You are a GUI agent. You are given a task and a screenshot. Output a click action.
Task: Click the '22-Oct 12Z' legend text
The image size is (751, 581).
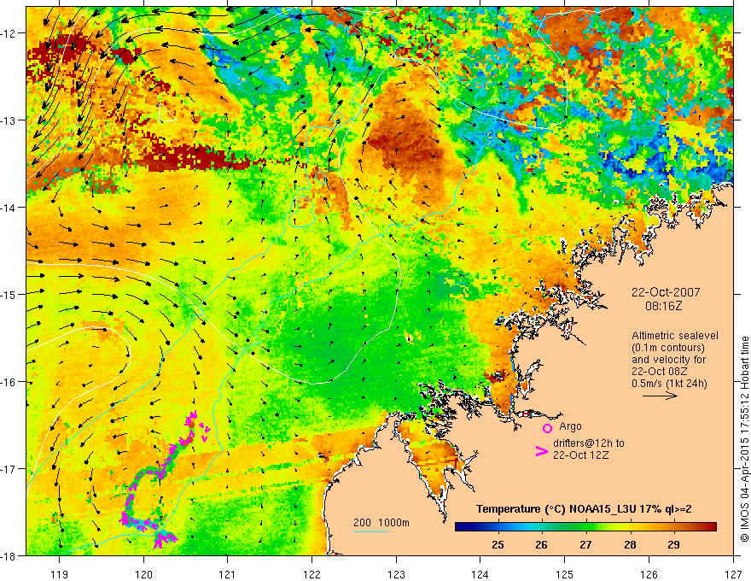click(x=581, y=455)
